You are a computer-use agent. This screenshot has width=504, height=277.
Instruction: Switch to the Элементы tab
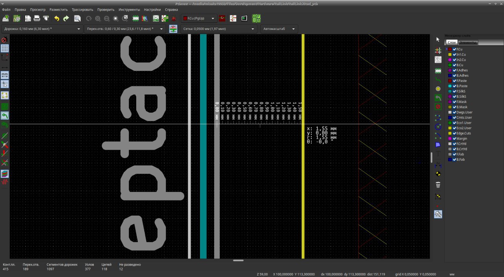tap(468, 43)
